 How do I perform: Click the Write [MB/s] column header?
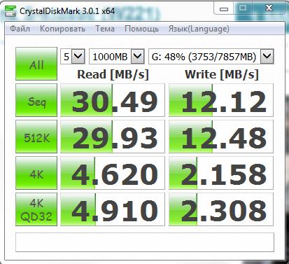point(222,75)
